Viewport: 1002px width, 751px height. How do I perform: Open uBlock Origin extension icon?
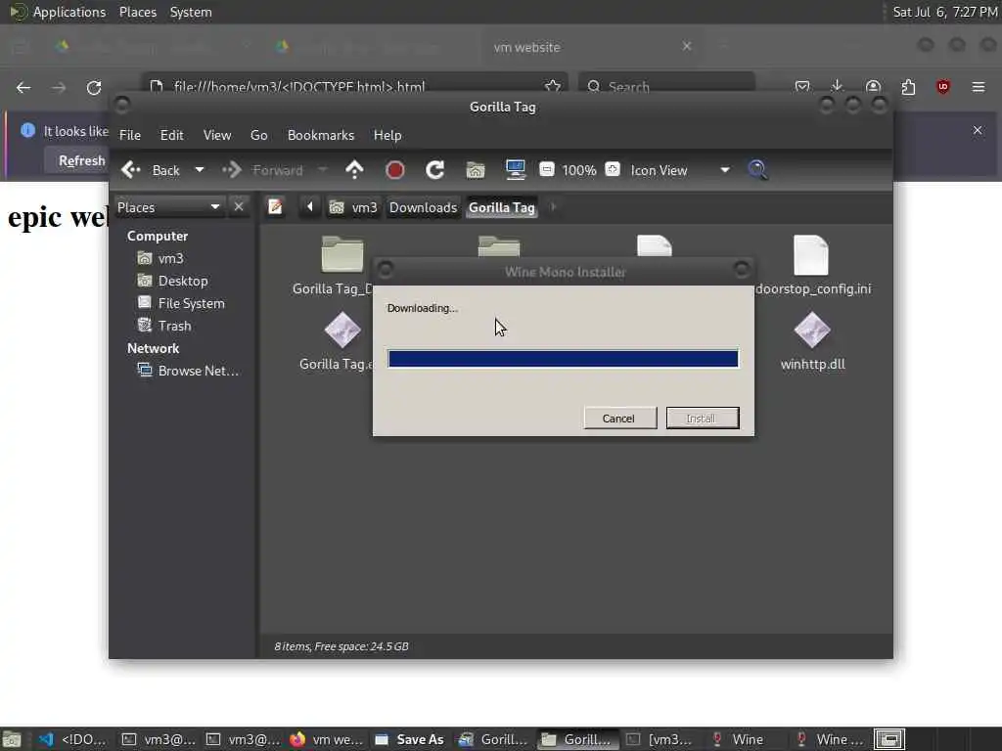tap(943, 86)
